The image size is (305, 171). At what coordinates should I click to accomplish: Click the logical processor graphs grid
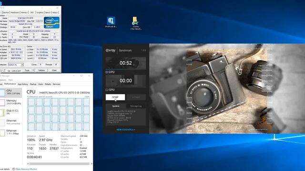(58, 114)
